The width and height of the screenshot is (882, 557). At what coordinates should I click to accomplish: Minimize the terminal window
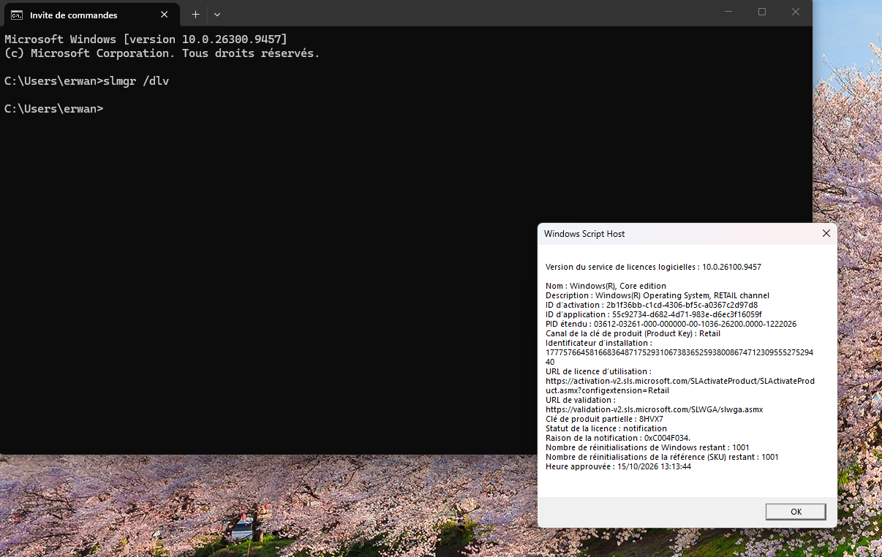click(x=728, y=12)
